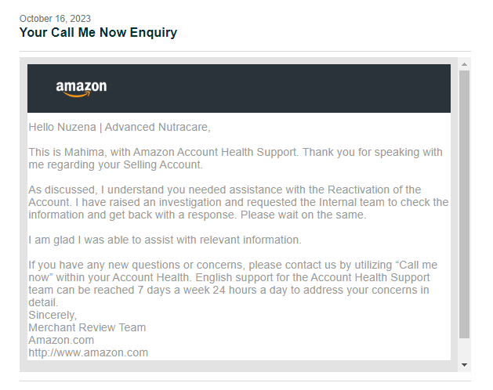Click 'me regarding your Selling Account' line
This screenshot has width=493, height=390.
pyautogui.click(x=116, y=164)
